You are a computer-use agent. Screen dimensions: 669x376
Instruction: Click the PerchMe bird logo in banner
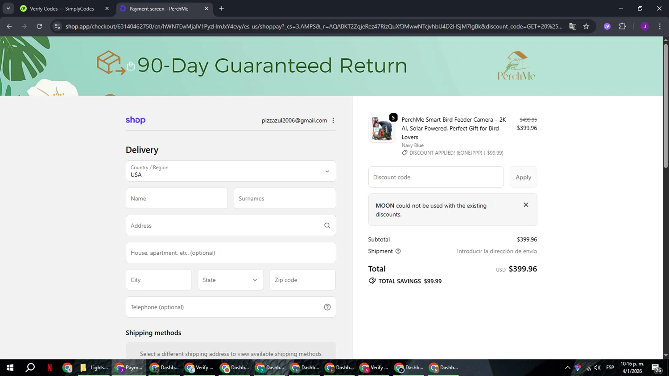pyautogui.click(x=516, y=65)
